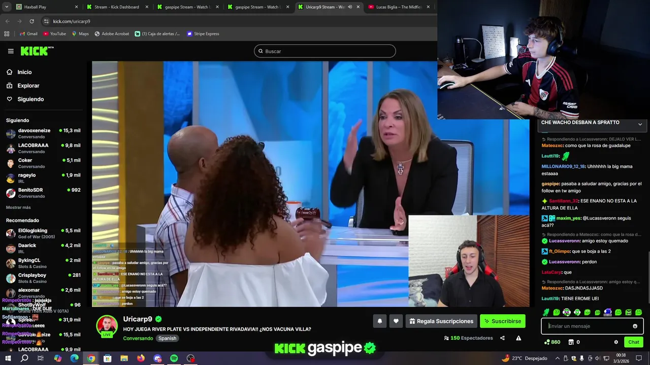Click the Uricarp9 channel avatar with LIVE badge
The height and width of the screenshot is (365, 650).
(107, 326)
